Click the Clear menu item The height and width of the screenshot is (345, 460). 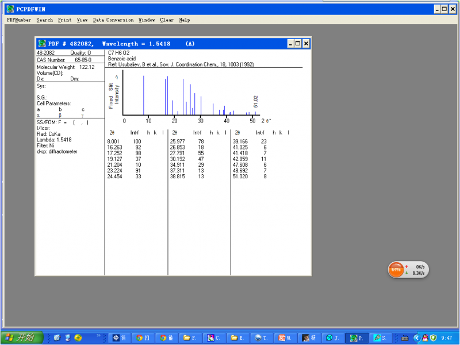click(167, 20)
